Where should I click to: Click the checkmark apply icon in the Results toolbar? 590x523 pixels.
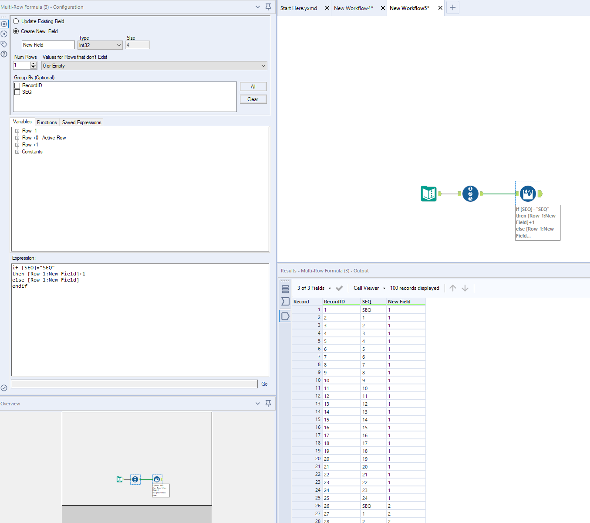click(340, 288)
